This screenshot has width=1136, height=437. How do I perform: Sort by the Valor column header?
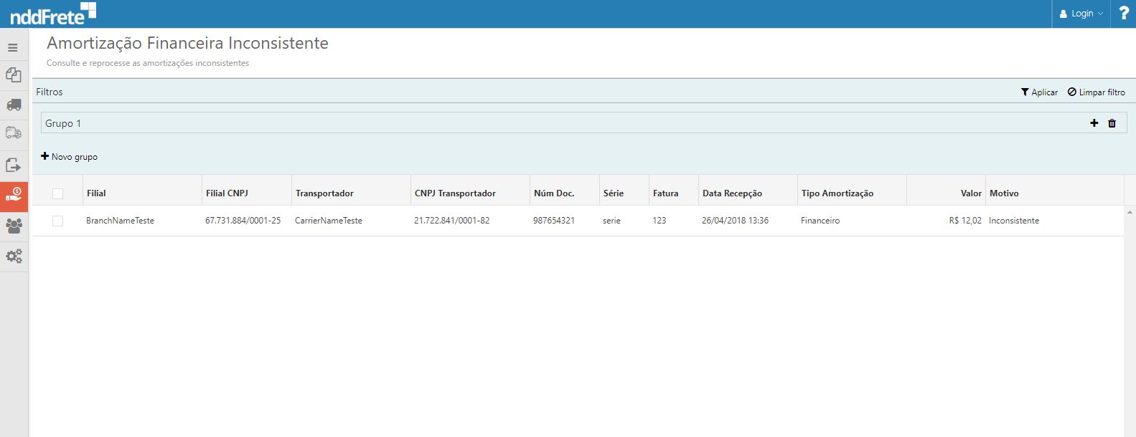[970, 193]
